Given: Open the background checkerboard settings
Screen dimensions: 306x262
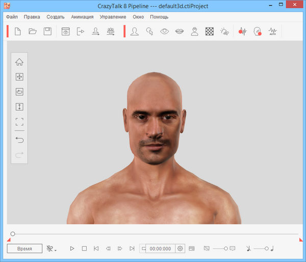Looking at the screenshot, I should point(209,32).
